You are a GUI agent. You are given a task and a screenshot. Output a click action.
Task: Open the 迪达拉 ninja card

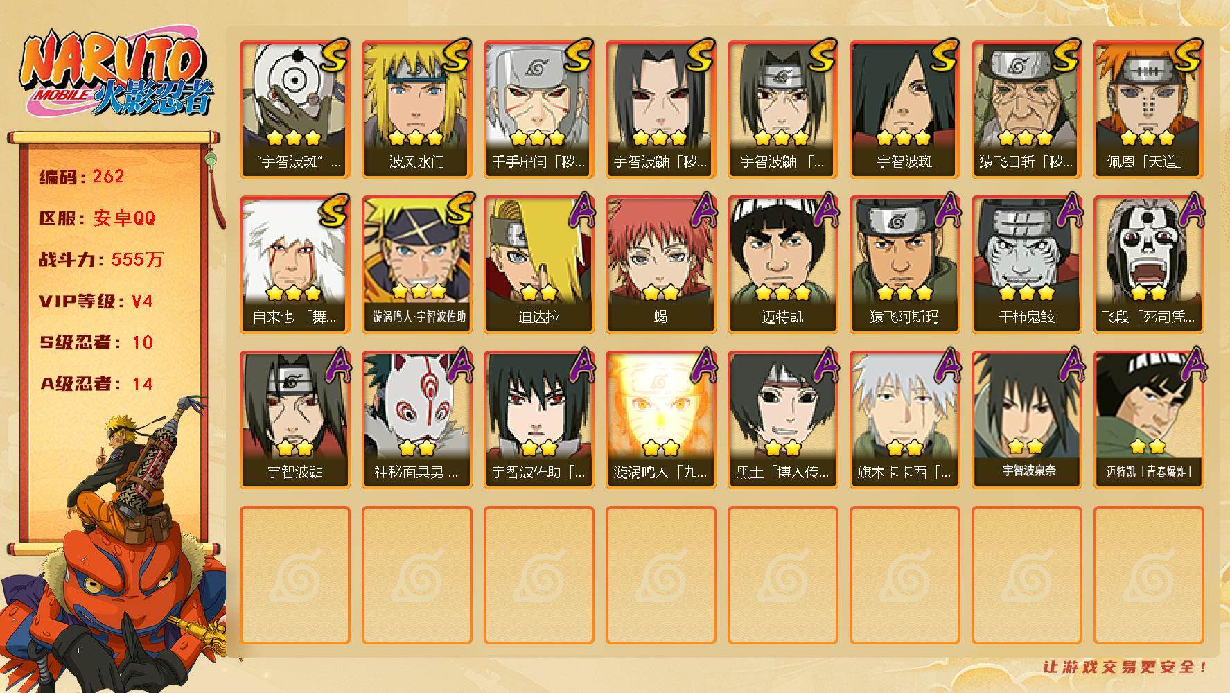click(x=538, y=265)
